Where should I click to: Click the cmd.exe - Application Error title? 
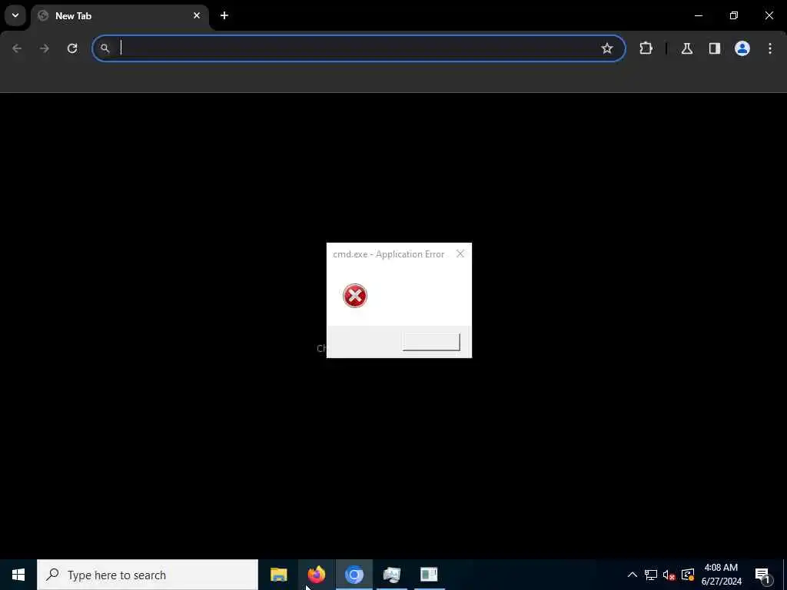pyautogui.click(x=388, y=254)
